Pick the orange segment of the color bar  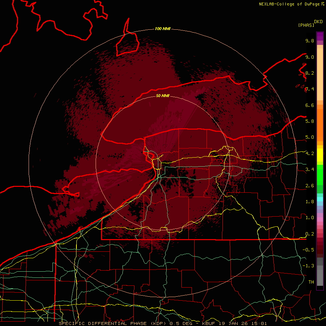tap(320, 125)
